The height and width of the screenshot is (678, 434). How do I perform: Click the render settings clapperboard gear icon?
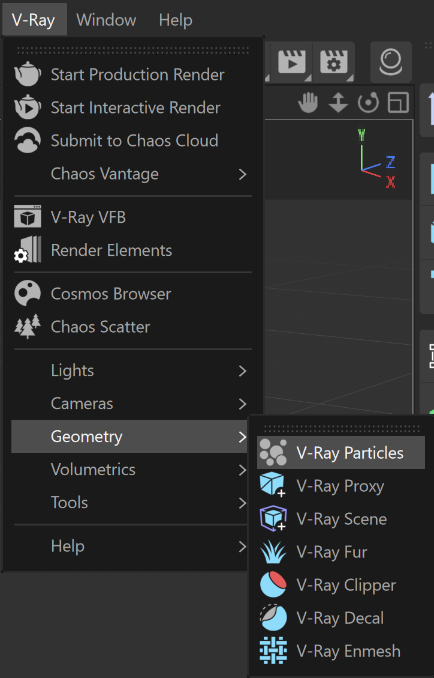click(333, 62)
